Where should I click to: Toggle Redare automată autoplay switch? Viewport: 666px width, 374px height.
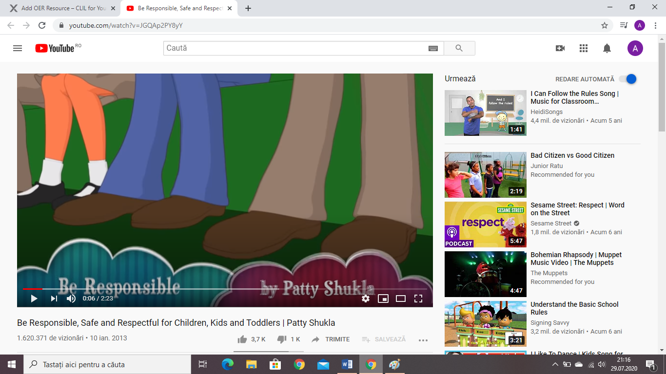(628, 79)
